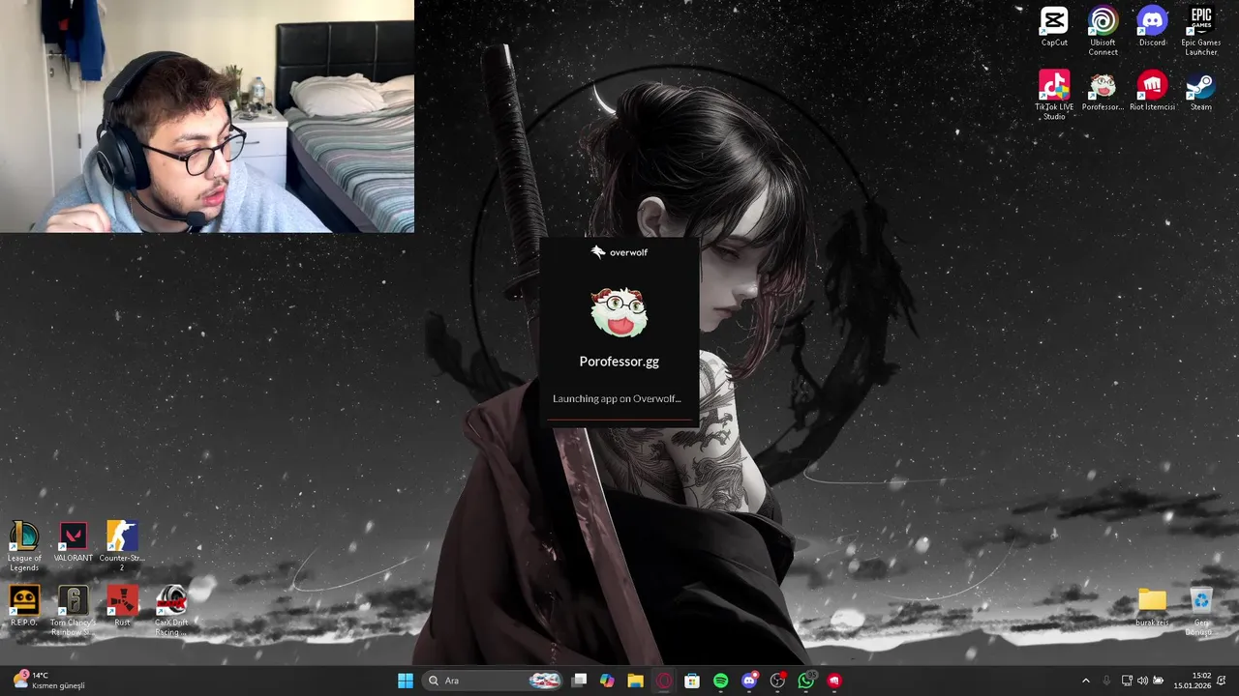
Task: Open Task View from the taskbar
Action: click(579, 681)
